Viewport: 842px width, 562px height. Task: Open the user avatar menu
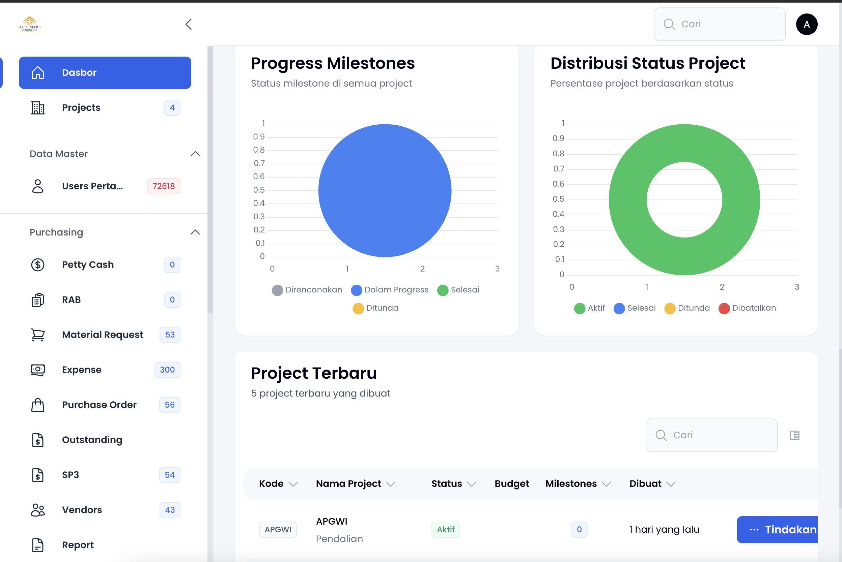806,24
